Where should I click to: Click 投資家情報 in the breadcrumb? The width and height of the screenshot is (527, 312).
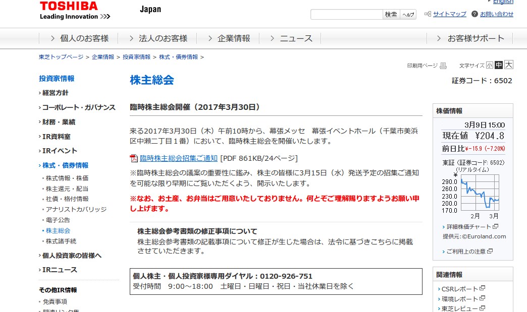[x=136, y=57]
